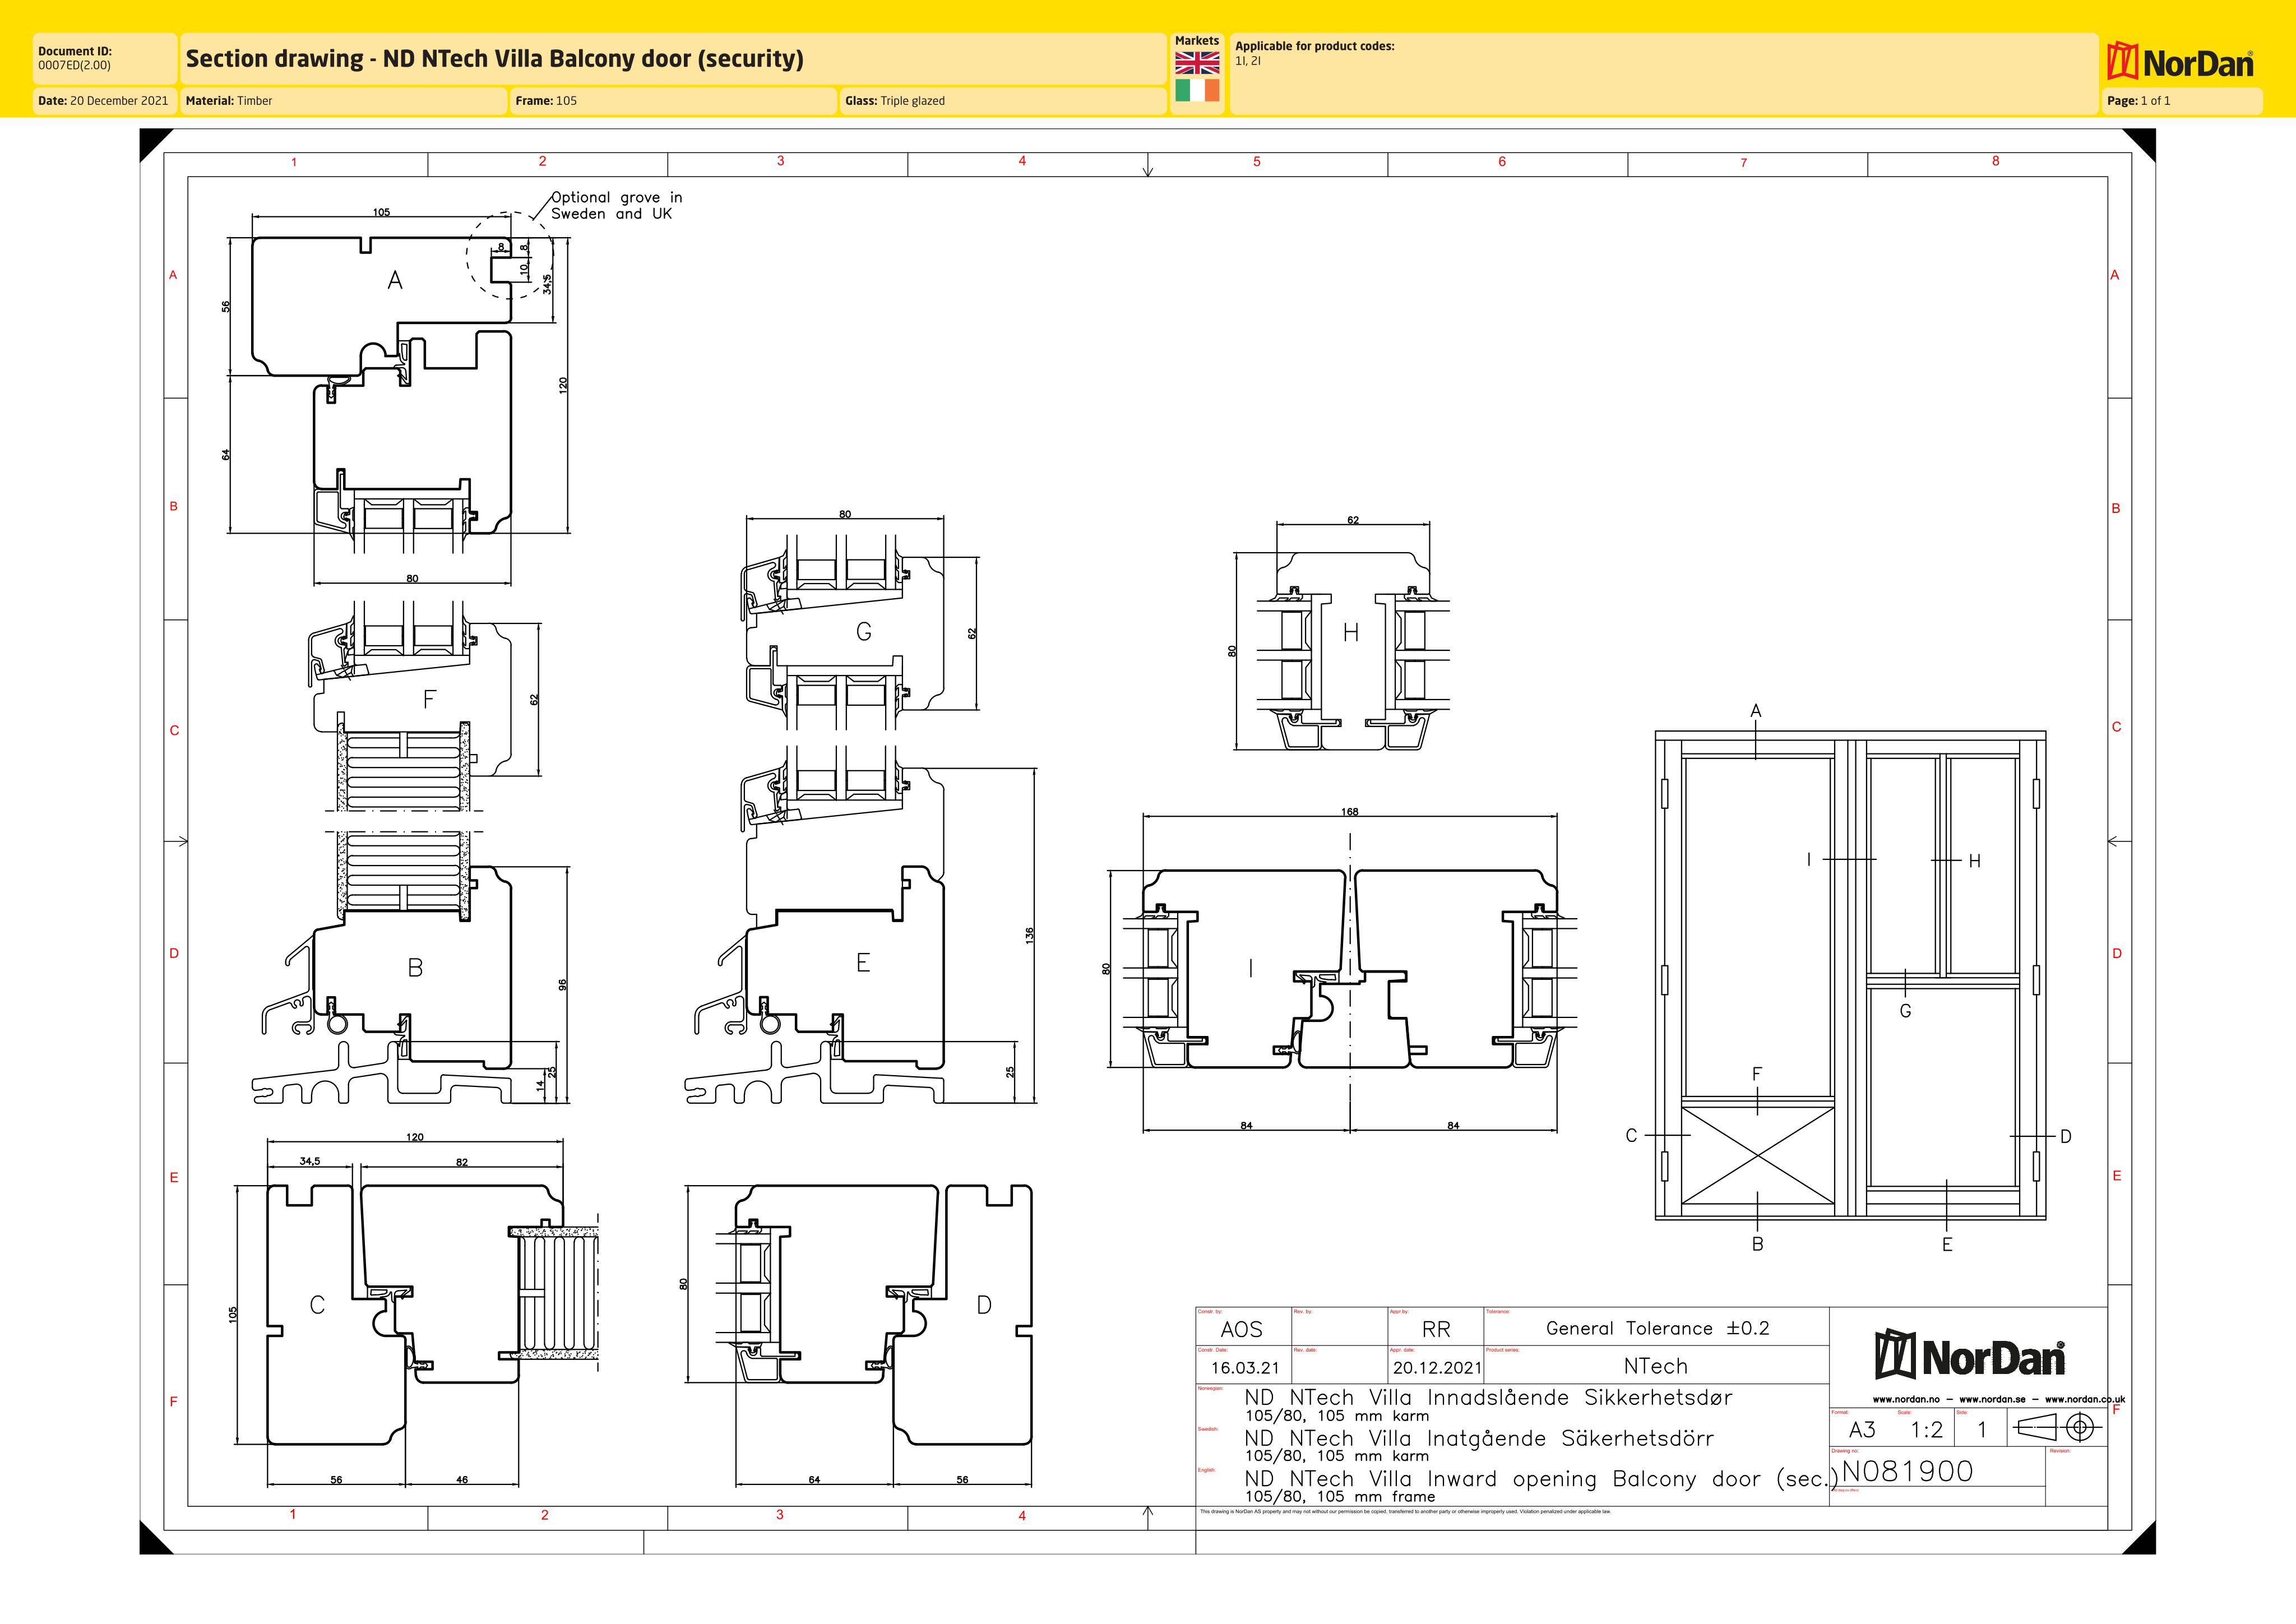
Task: Click the 'Optional grove in Sweden and UK' note
Action: point(617,206)
